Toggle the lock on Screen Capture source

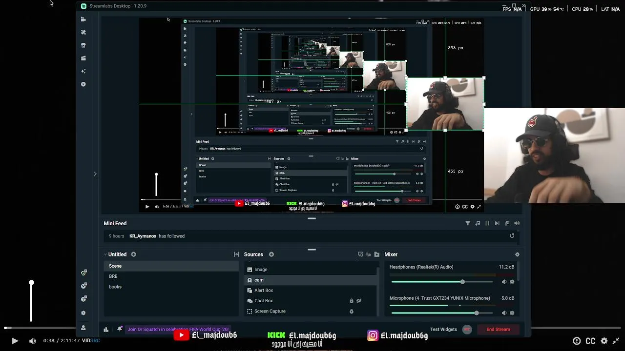coord(351,312)
